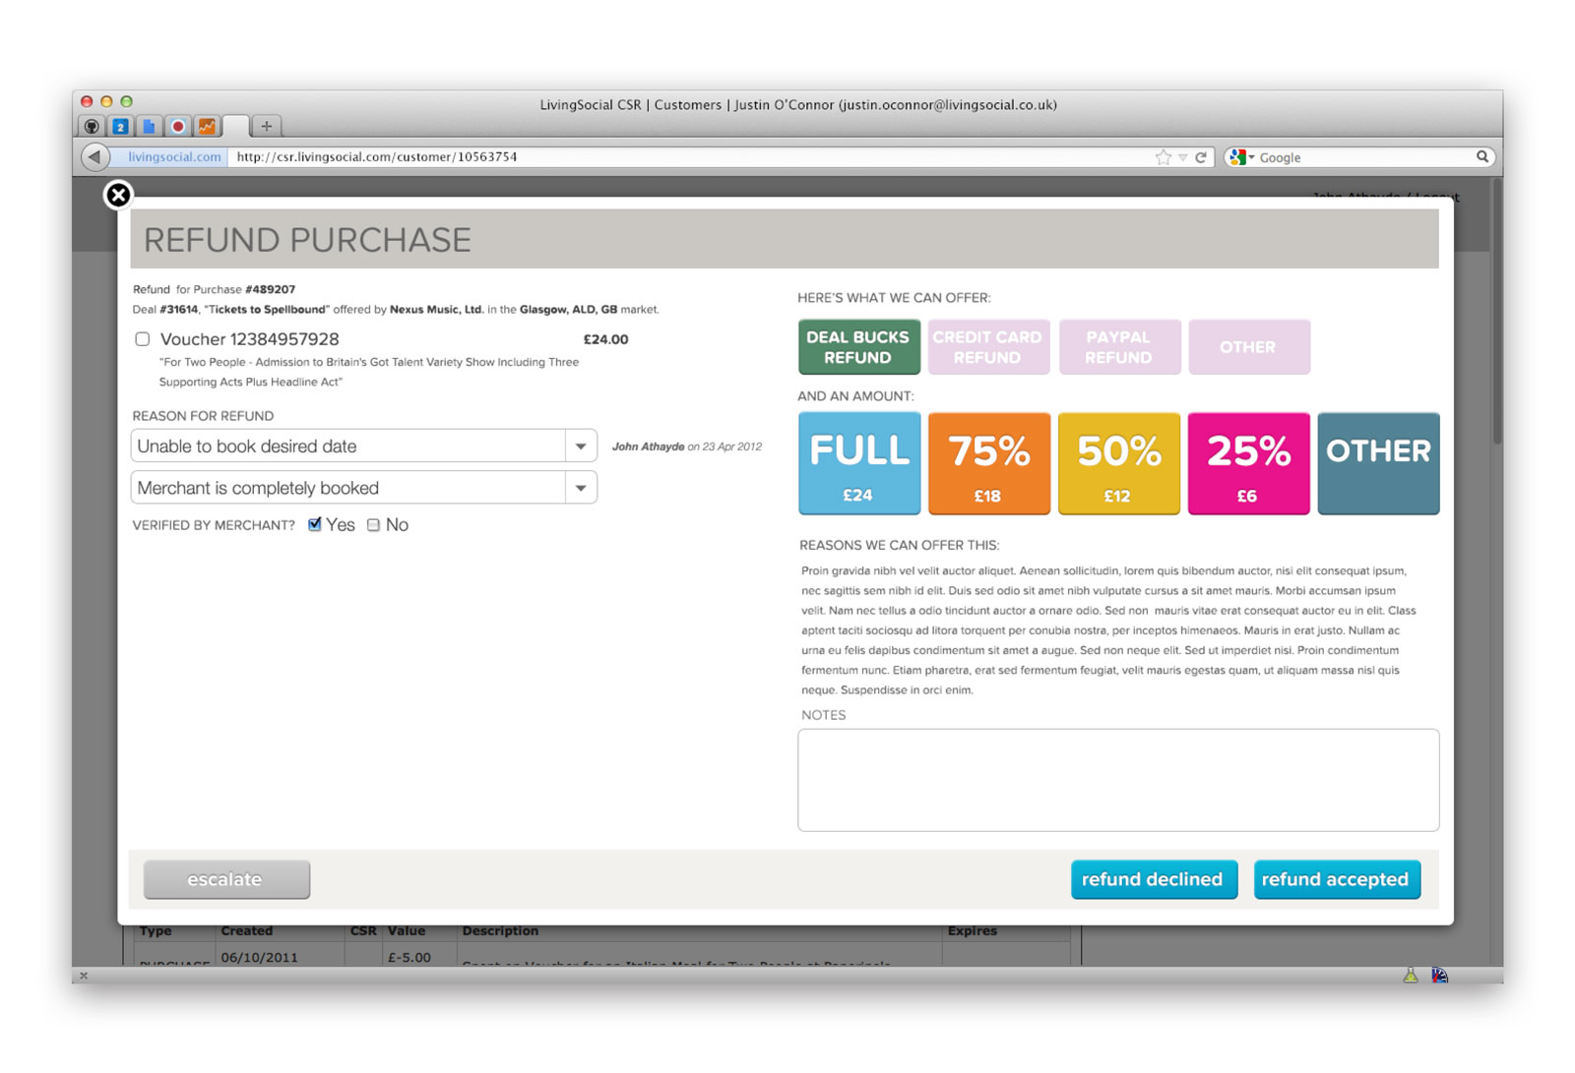Screen dimensions: 1575x1073
Task: Select the orange analytics chart tab
Action: click(x=205, y=126)
